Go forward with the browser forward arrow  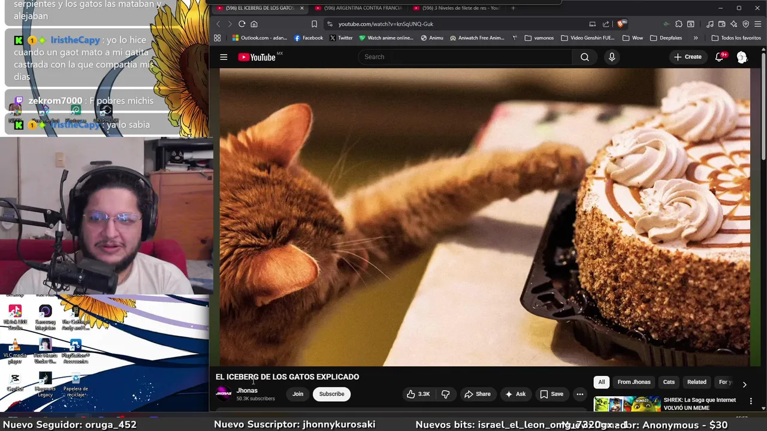coord(230,24)
